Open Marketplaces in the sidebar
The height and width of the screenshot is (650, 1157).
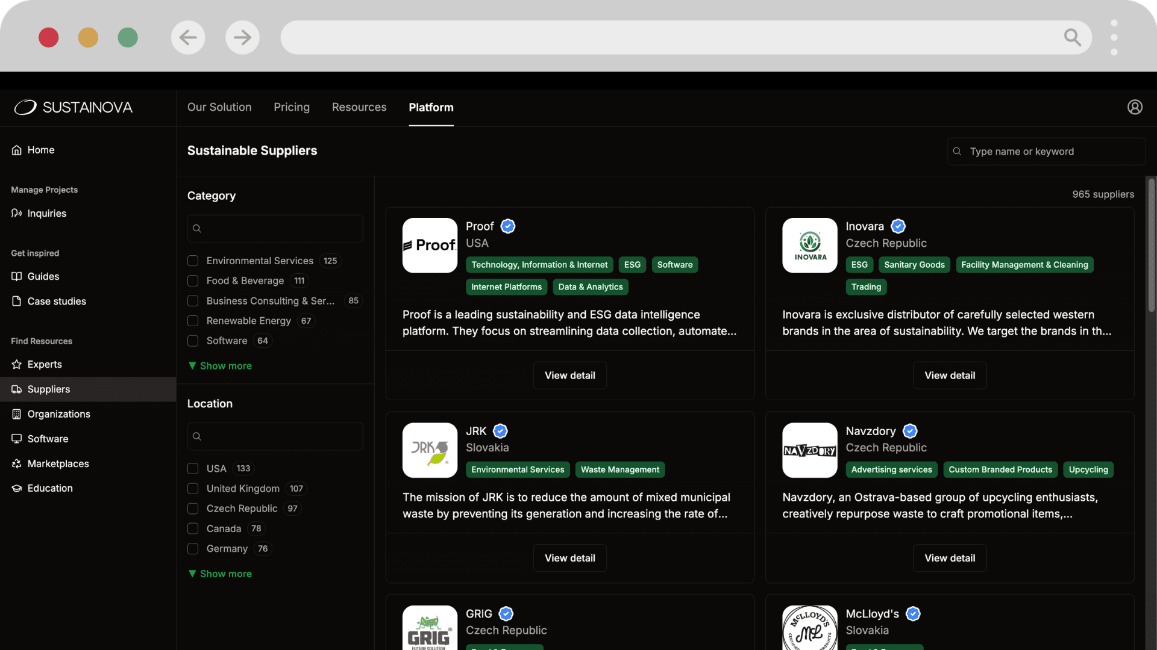pos(58,463)
